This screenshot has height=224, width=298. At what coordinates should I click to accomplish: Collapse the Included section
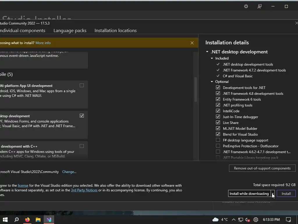(212, 58)
